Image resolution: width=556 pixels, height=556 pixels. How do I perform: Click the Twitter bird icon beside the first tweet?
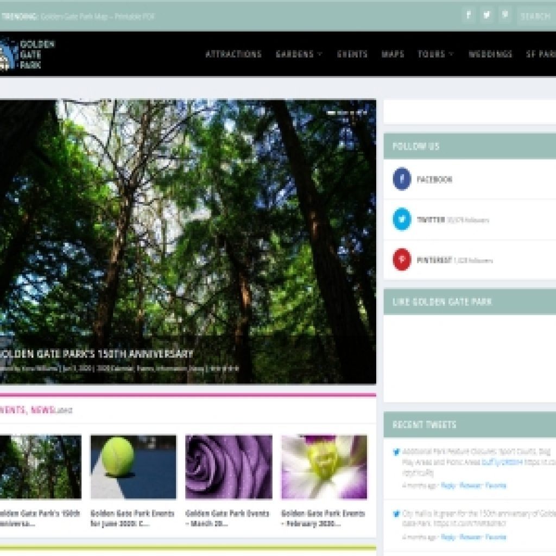pos(396,452)
